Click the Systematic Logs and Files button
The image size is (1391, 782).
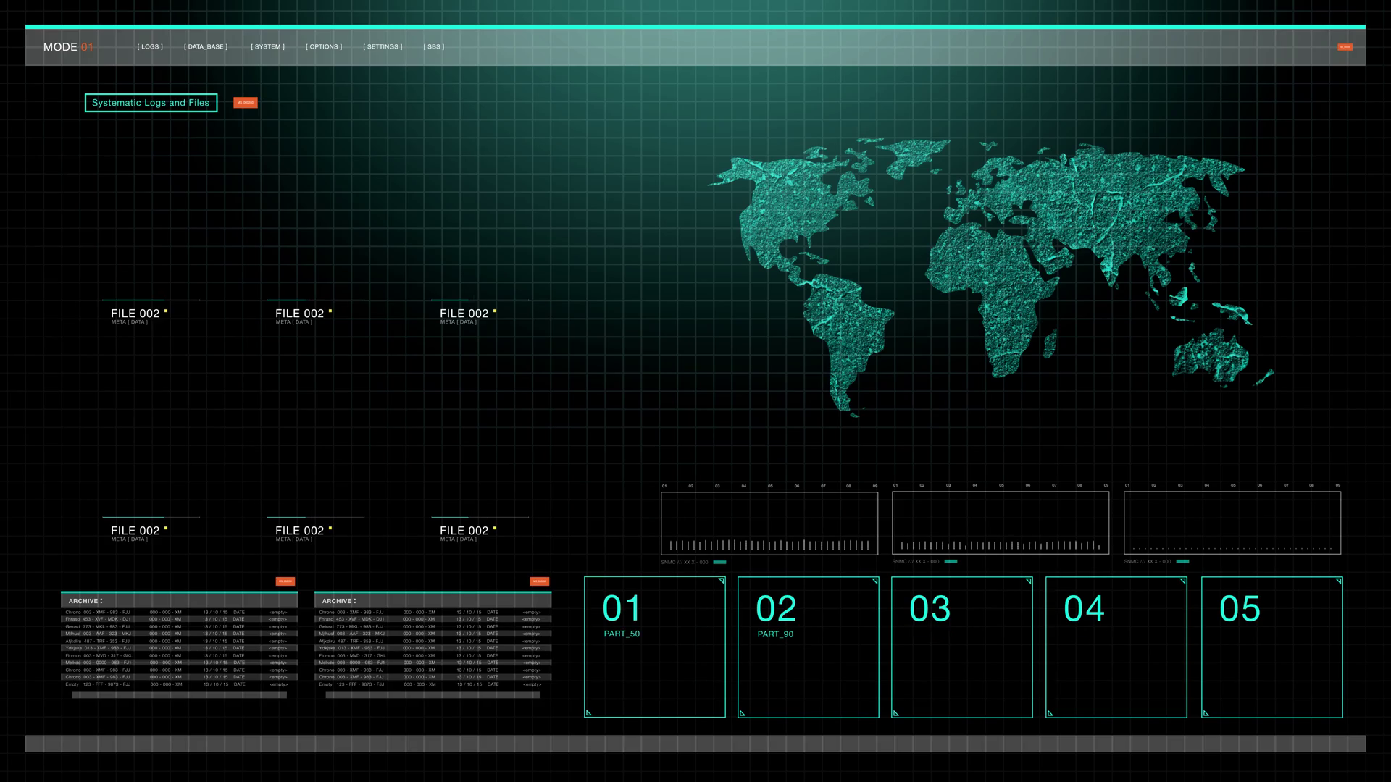[x=151, y=103]
